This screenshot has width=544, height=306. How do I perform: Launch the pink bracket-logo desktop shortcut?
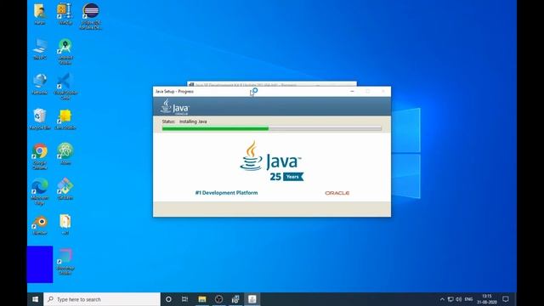pos(65,262)
